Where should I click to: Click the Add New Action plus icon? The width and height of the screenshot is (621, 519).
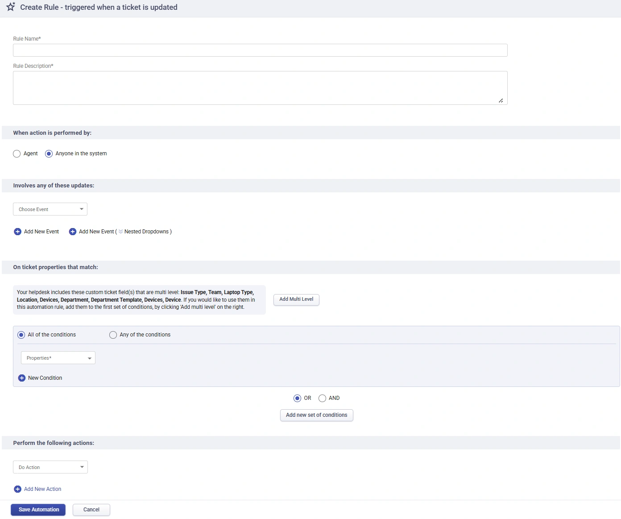pyautogui.click(x=18, y=489)
